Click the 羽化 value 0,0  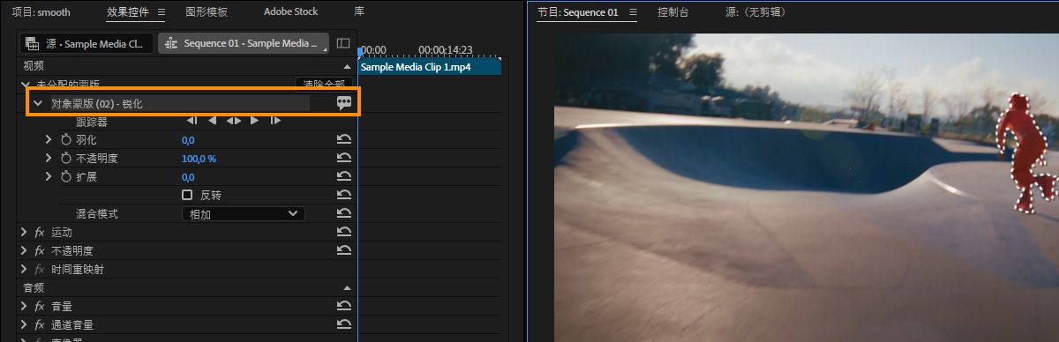188,139
